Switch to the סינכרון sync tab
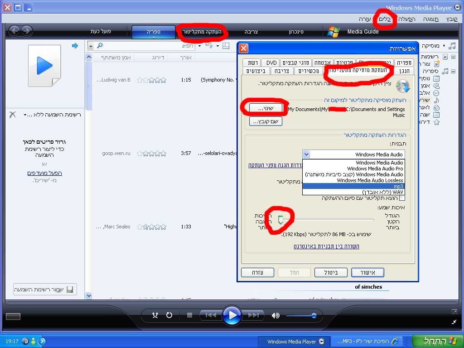Viewport: 464px width, 348px height. click(296, 32)
